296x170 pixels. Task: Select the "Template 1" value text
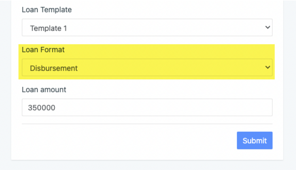point(48,28)
